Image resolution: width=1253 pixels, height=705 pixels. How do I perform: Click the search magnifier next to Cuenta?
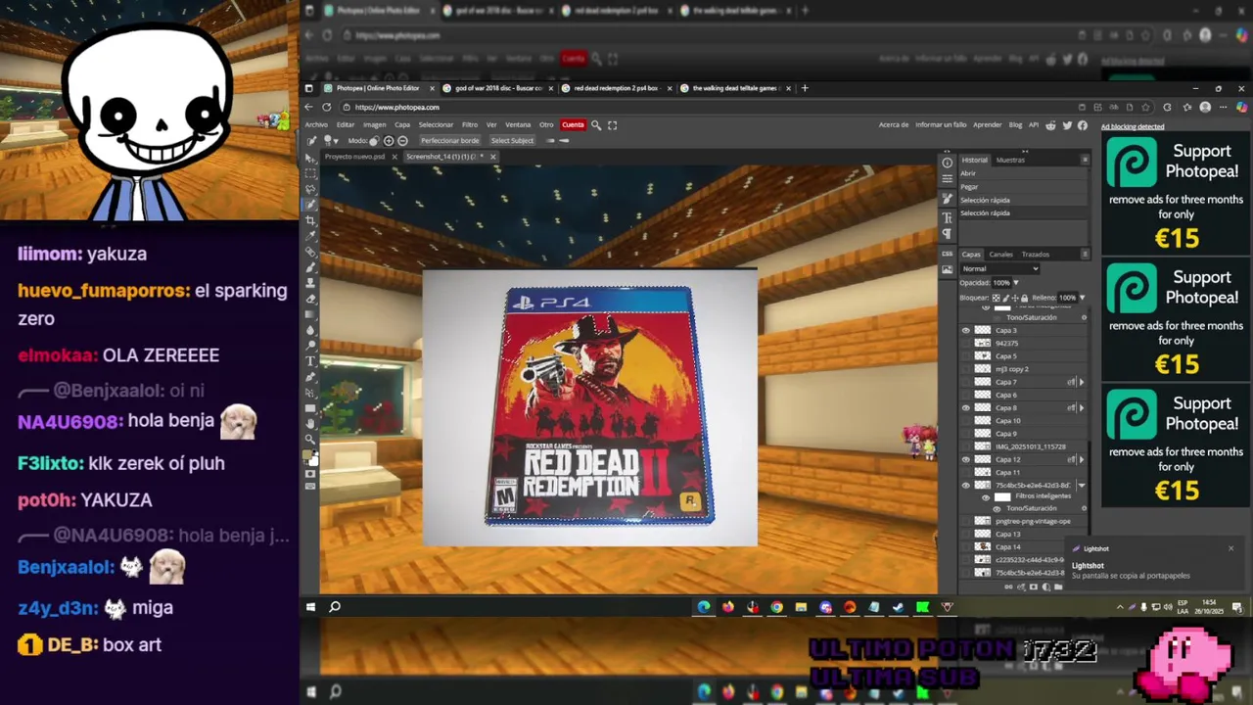[x=596, y=125]
